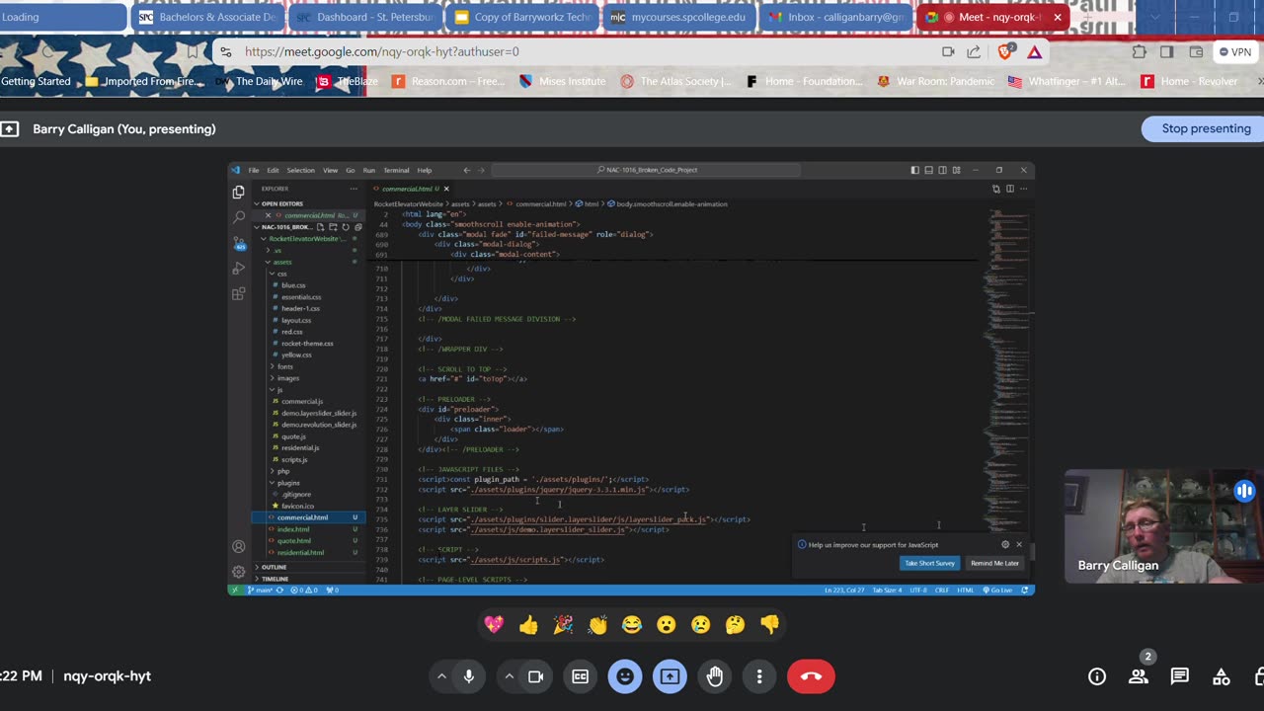Screen dimensions: 1264x711
Task: Send thumbs up emoji reaction
Action: (x=528, y=624)
